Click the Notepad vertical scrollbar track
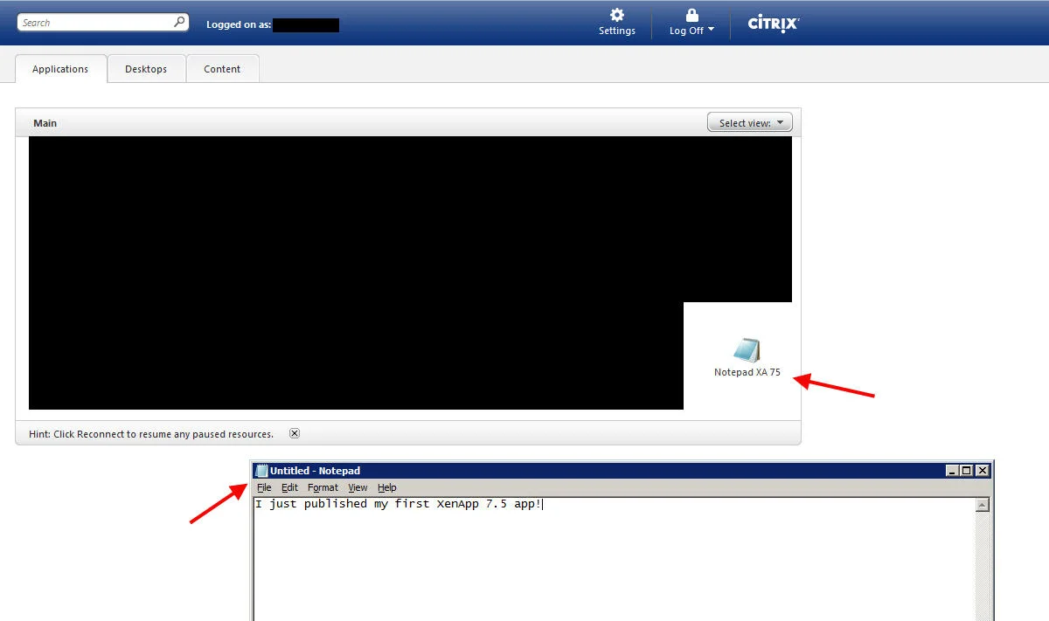The height and width of the screenshot is (621, 1049). click(x=983, y=566)
